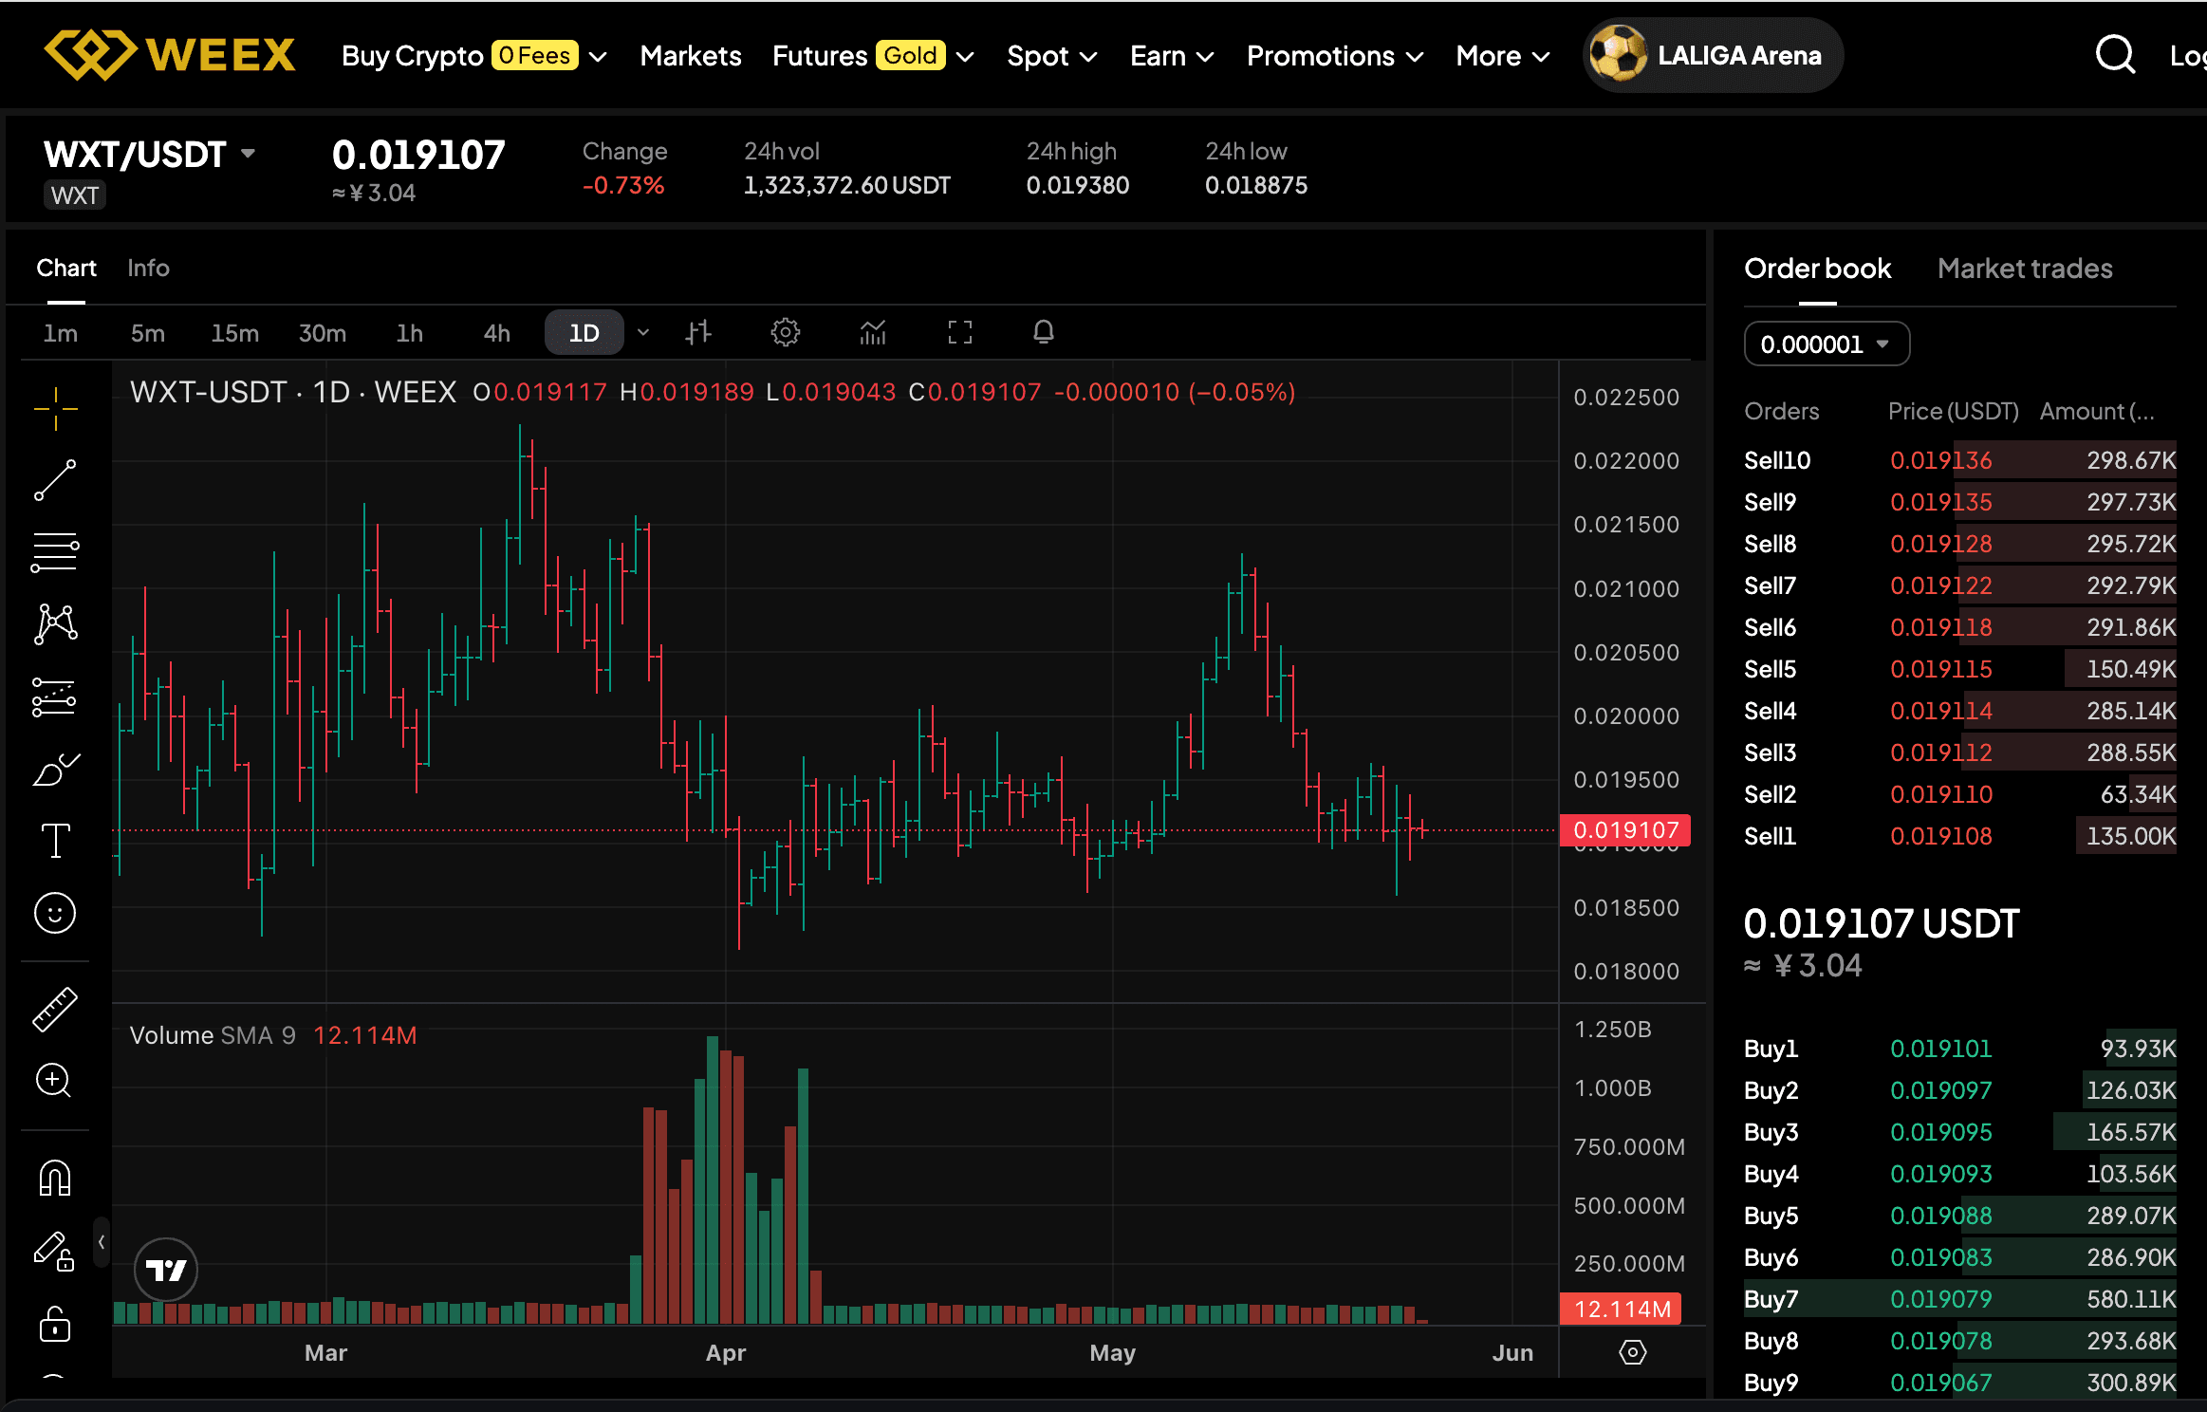Click the Sell5 price 0.019115
This screenshot has width=2207, height=1412.
pos(1941,669)
